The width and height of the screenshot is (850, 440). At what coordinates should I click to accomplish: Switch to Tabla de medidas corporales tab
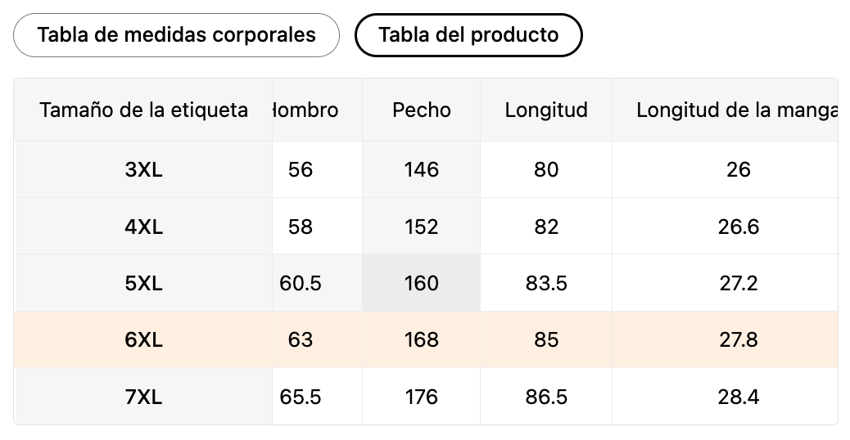tap(176, 35)
